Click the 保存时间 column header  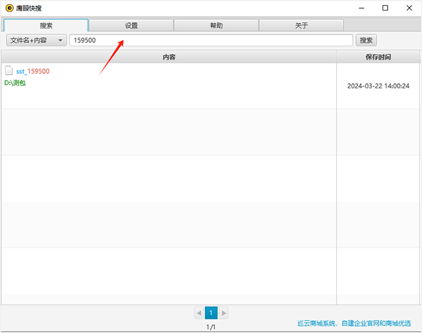[378, 57]
